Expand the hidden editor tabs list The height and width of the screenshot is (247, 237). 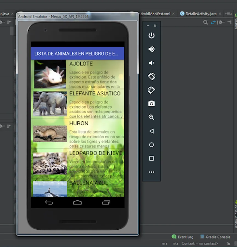tap(228, 14)
